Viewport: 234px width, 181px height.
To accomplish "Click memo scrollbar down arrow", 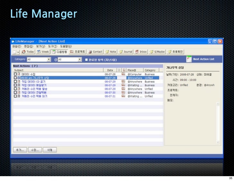I will (218, 142).
